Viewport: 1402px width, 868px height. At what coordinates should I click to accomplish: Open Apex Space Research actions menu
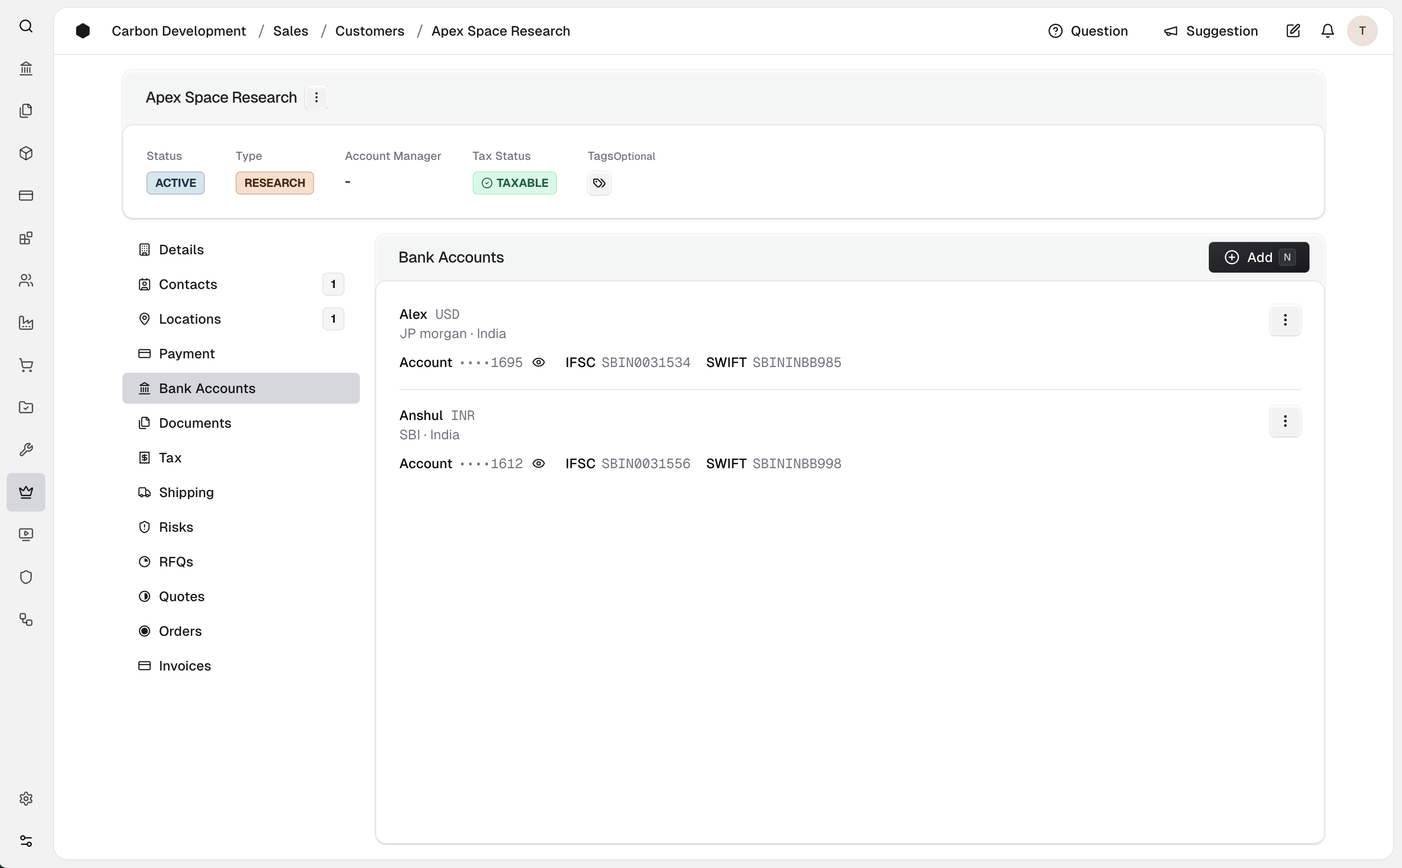pos(317,98)
